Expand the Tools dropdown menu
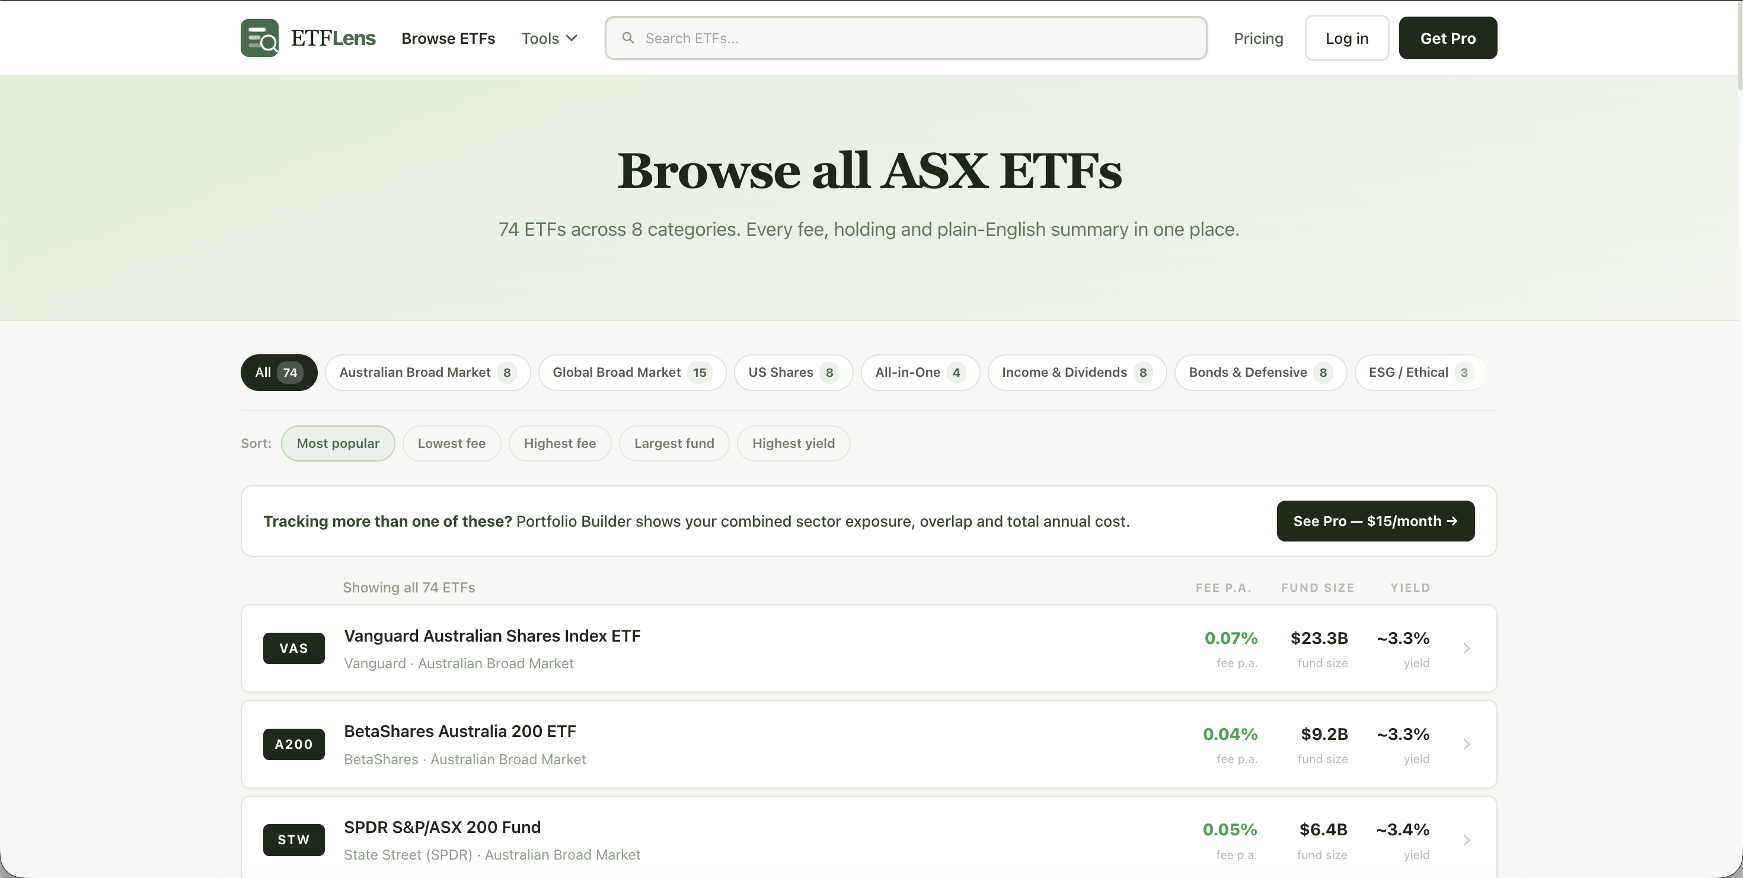Screen dimensions: 1743x878 (550, 39)
